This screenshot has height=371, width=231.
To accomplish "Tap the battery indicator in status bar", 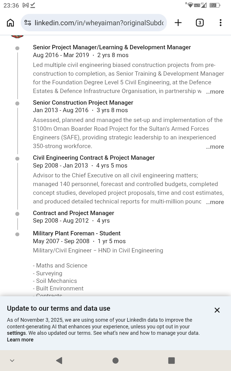I will (215, 5).
